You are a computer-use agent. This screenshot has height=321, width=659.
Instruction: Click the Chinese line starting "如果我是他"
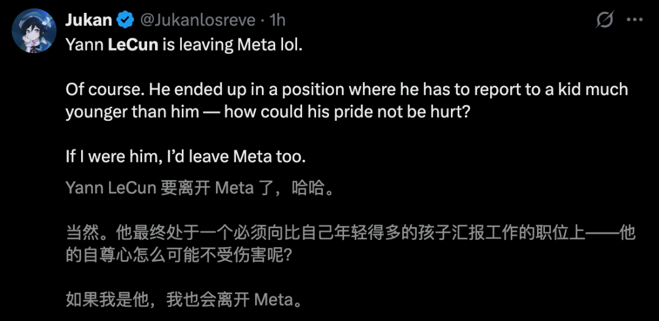coord(183,300)
